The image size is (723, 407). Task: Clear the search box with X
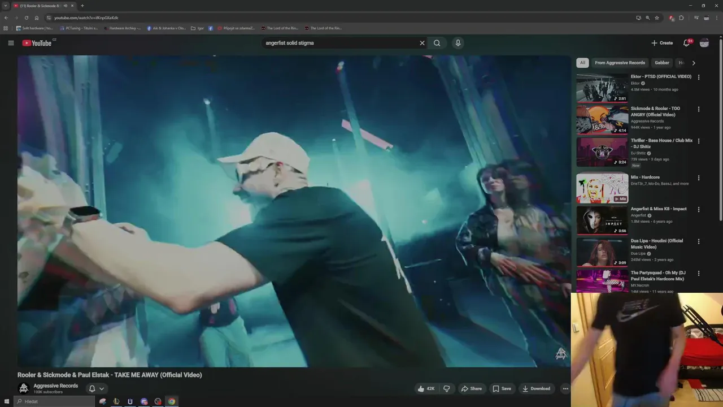click(x=422, y=43)
